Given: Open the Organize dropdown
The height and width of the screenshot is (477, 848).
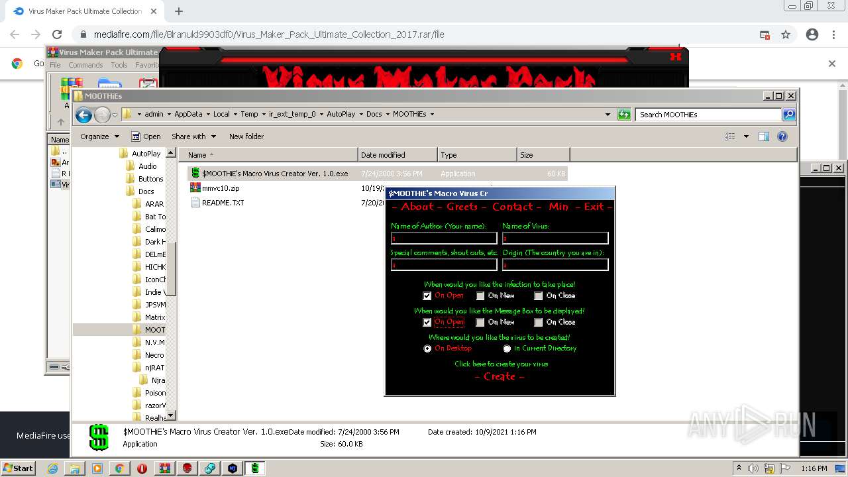Looking at the screenshot, I should 99,136.
